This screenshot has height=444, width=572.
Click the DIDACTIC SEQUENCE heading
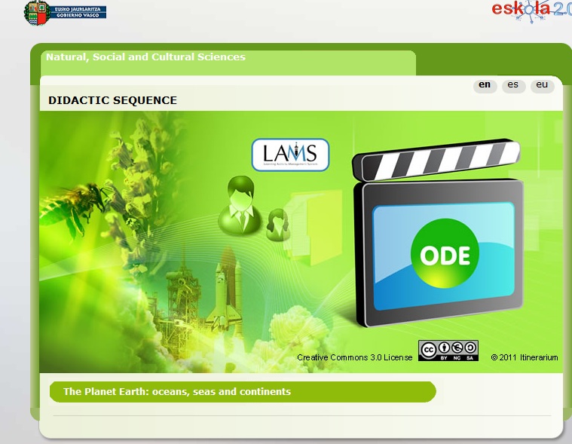point(112,100)
